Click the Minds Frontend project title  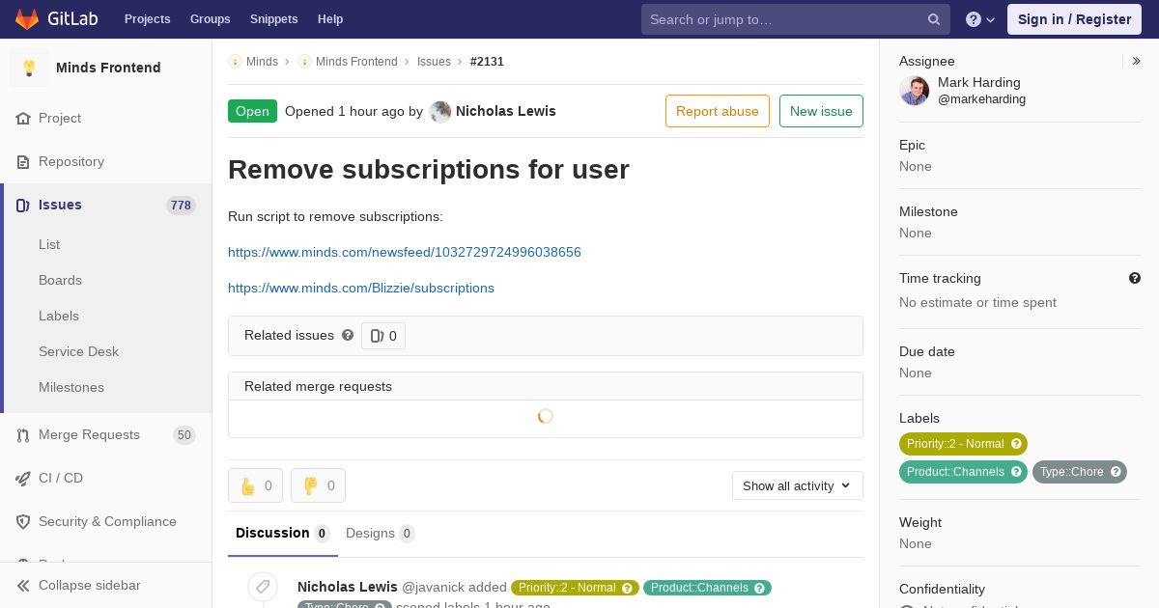(108, 68)
